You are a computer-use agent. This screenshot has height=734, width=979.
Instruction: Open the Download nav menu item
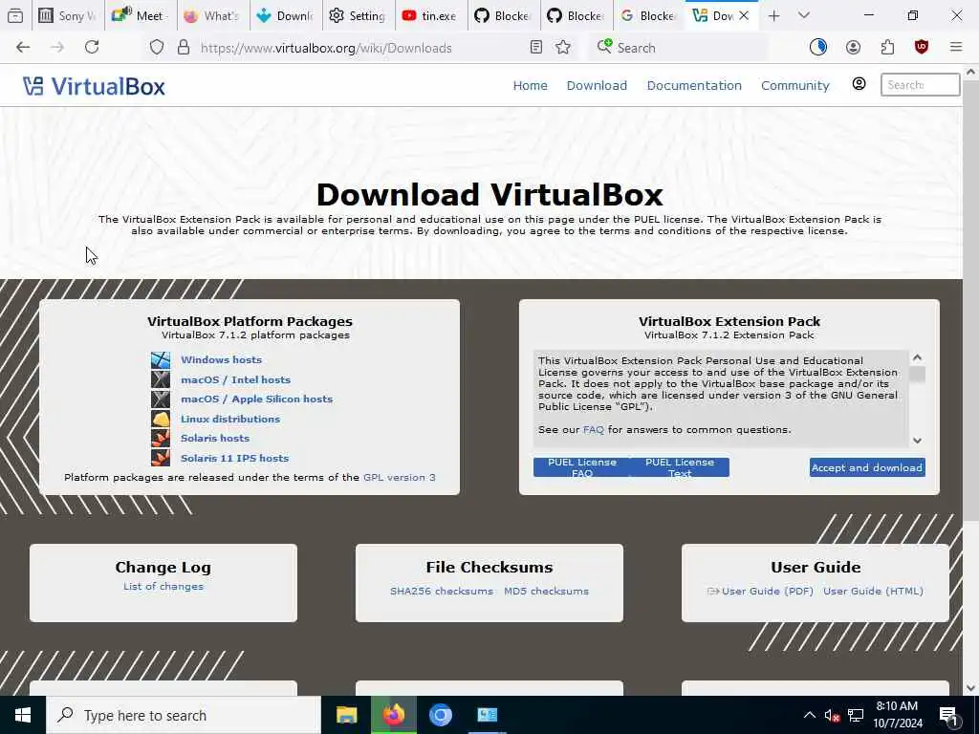597,85
